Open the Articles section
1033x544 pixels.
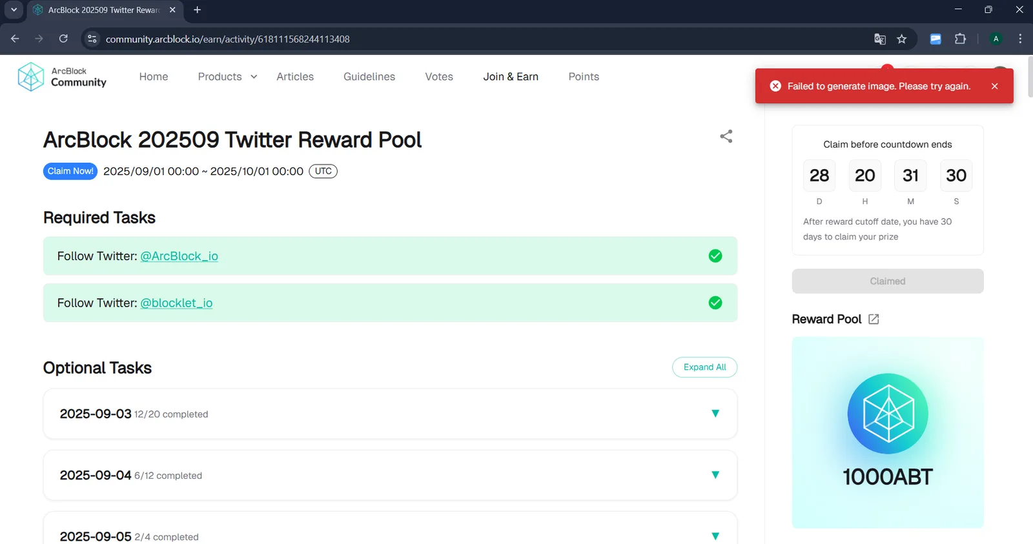pos(295,77)
